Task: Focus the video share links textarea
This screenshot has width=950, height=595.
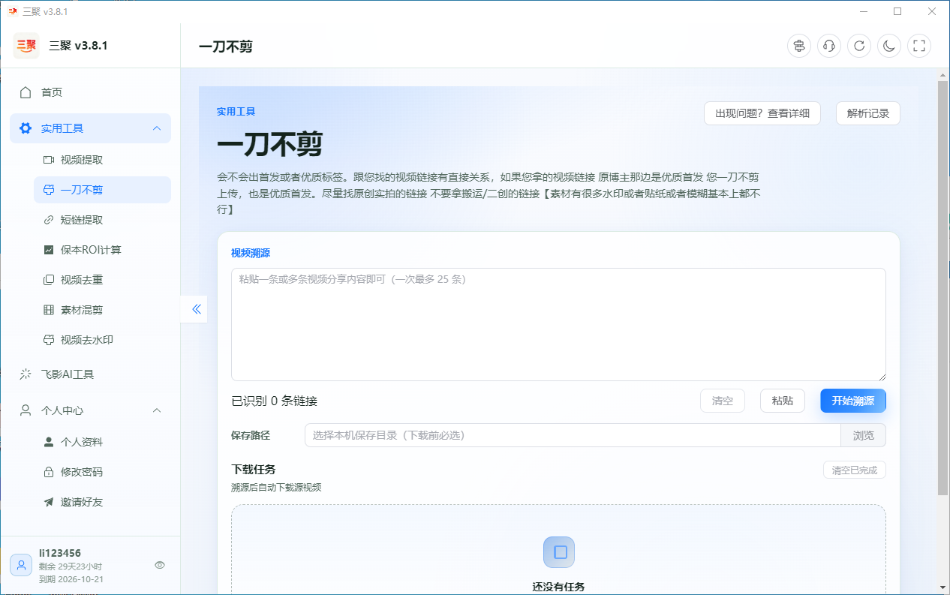Action: point(558,325)
